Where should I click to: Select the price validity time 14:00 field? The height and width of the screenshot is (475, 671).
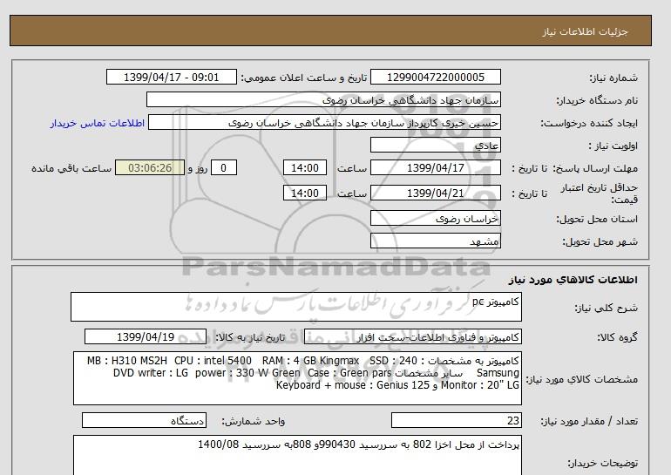click(305, 193)
